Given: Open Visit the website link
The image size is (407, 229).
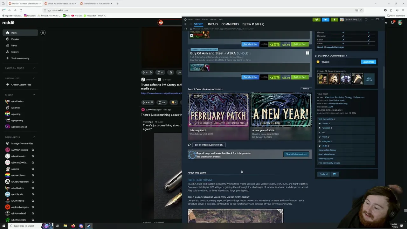Looking at the screenshot, I should [x=327, y=119].
